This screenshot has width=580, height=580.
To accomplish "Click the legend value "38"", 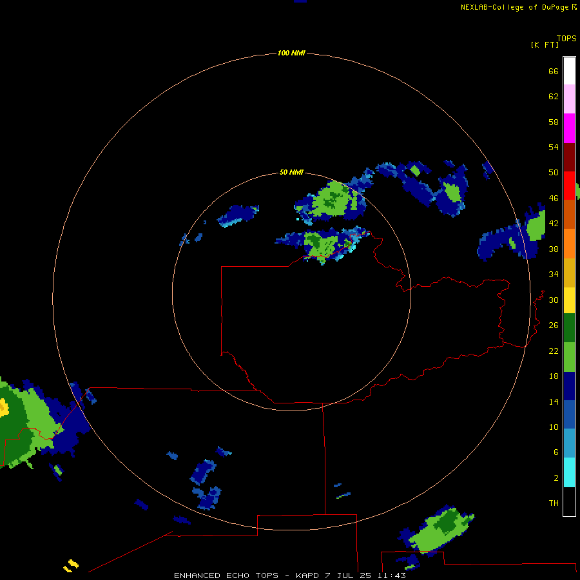I will point(554,249).
